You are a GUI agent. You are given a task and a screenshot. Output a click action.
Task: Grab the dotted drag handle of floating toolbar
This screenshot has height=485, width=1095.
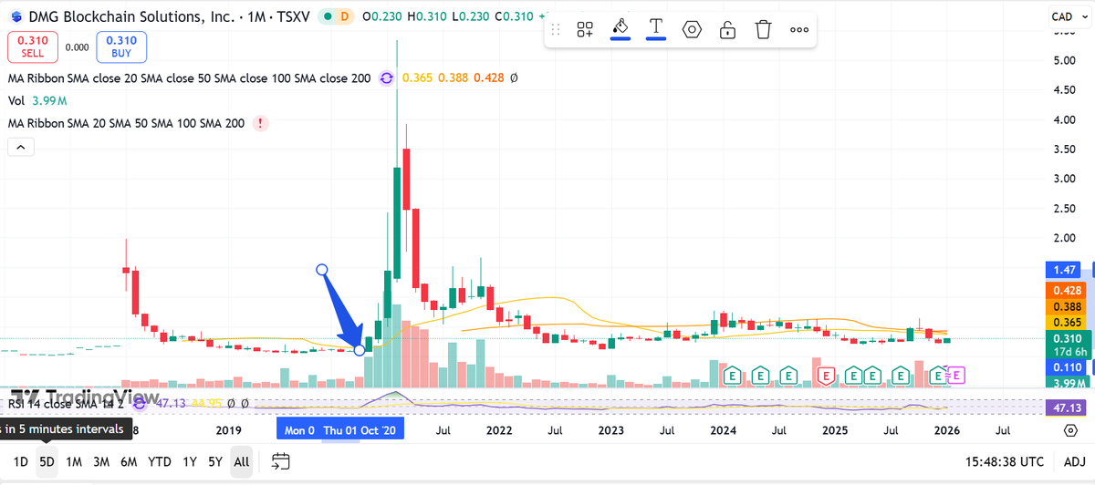556,30
